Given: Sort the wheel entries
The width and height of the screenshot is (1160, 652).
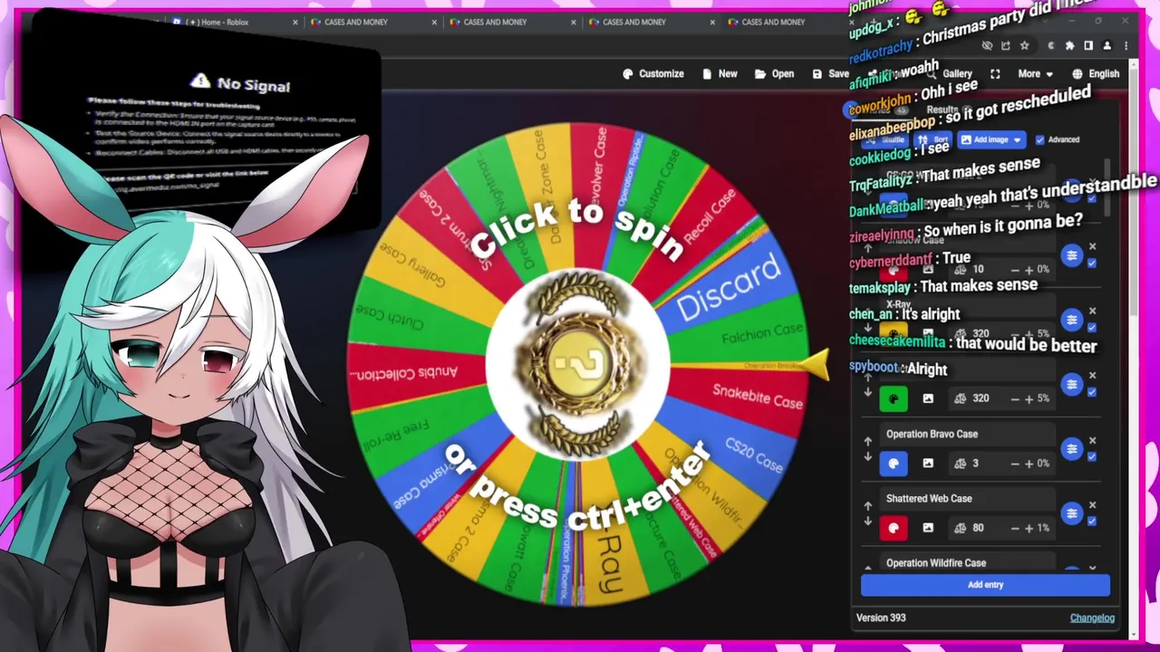Looking at the screenshot, I should click(x=933, y=139).
